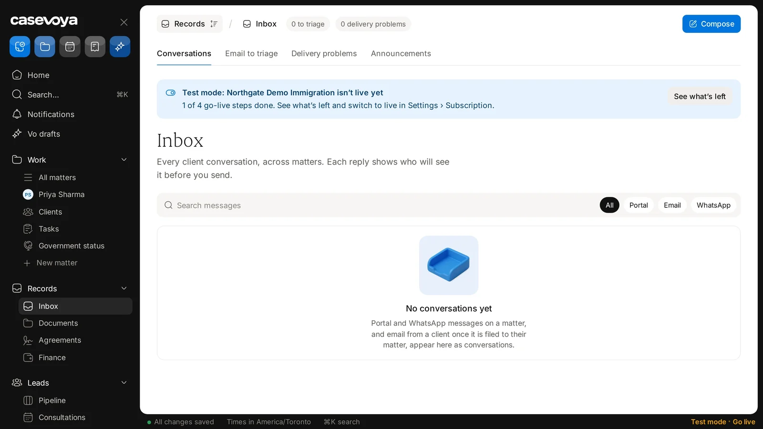Open Search in the sidebar
Viewport: 763px width, 429px height.
71,94
